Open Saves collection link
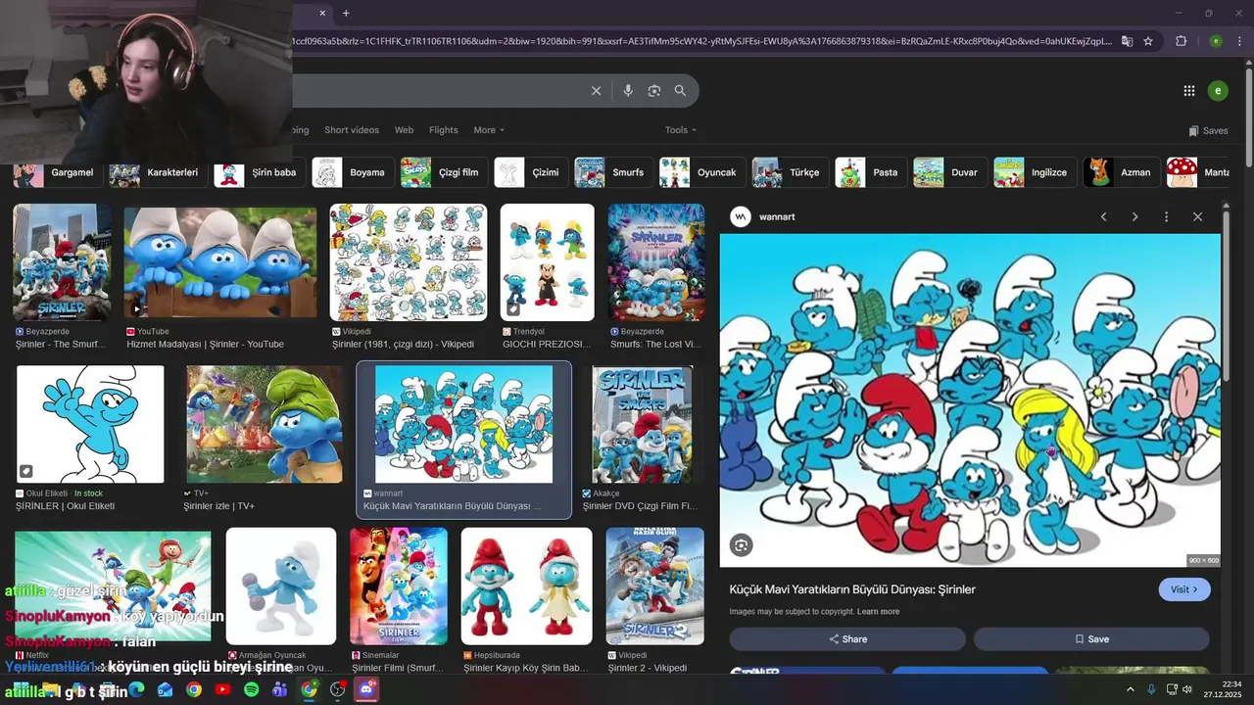The image size is (1254, 705). tap(1208, 130)
